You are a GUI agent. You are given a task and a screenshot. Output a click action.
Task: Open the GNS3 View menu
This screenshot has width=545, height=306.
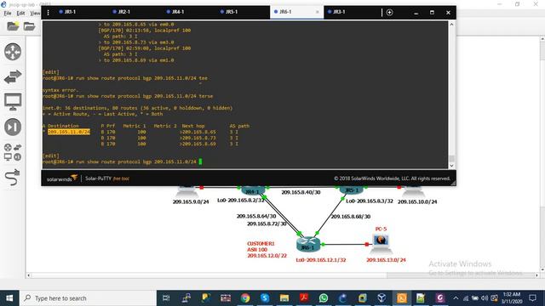[x=35, y=14]
